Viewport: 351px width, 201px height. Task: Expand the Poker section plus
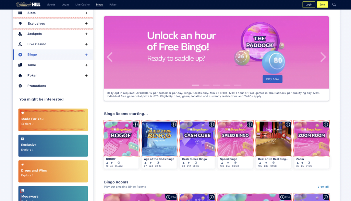[86, 76]
